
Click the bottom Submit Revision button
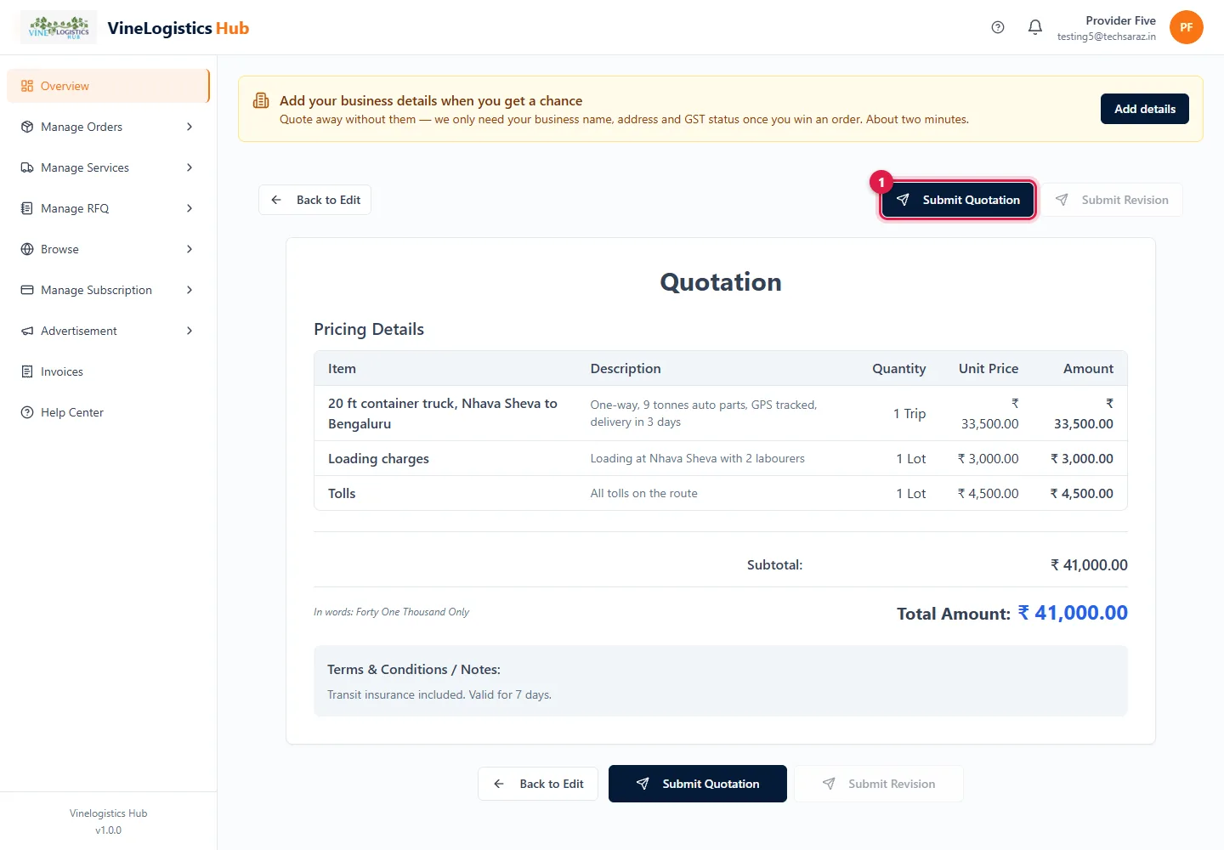879,784
